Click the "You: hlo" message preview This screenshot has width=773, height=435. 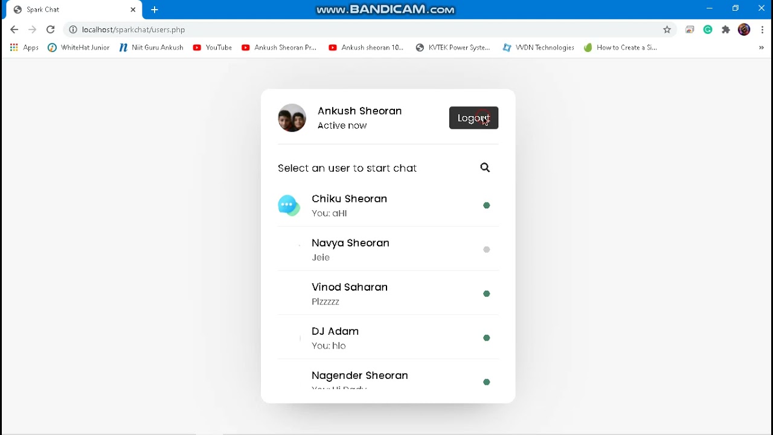(x=329, y=346)
